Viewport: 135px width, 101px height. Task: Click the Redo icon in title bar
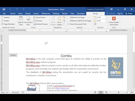[17, 9]
